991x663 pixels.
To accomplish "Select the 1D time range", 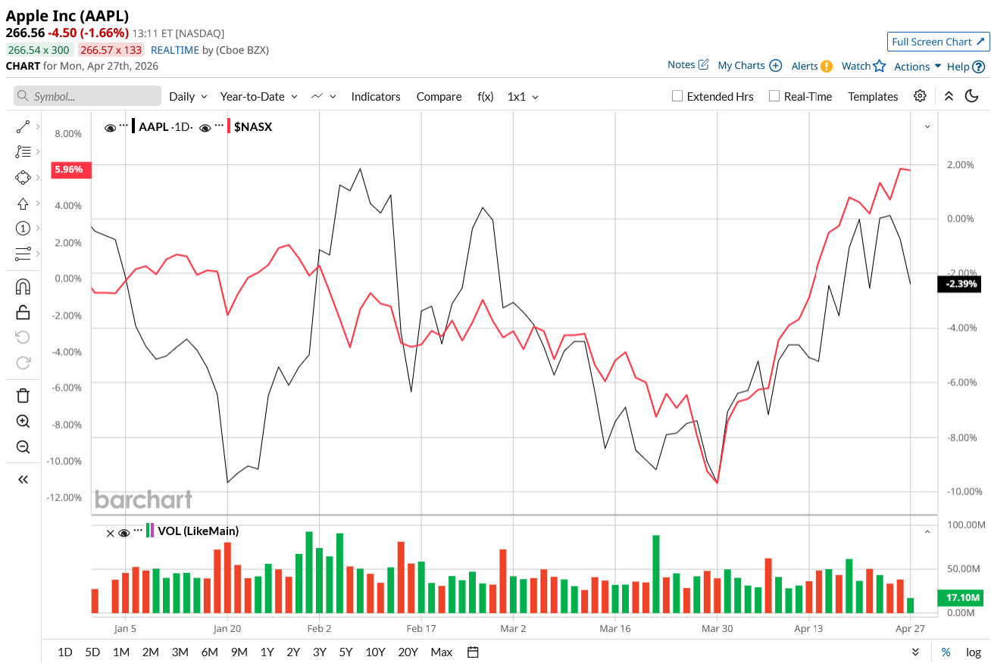I will click(65, 652).
